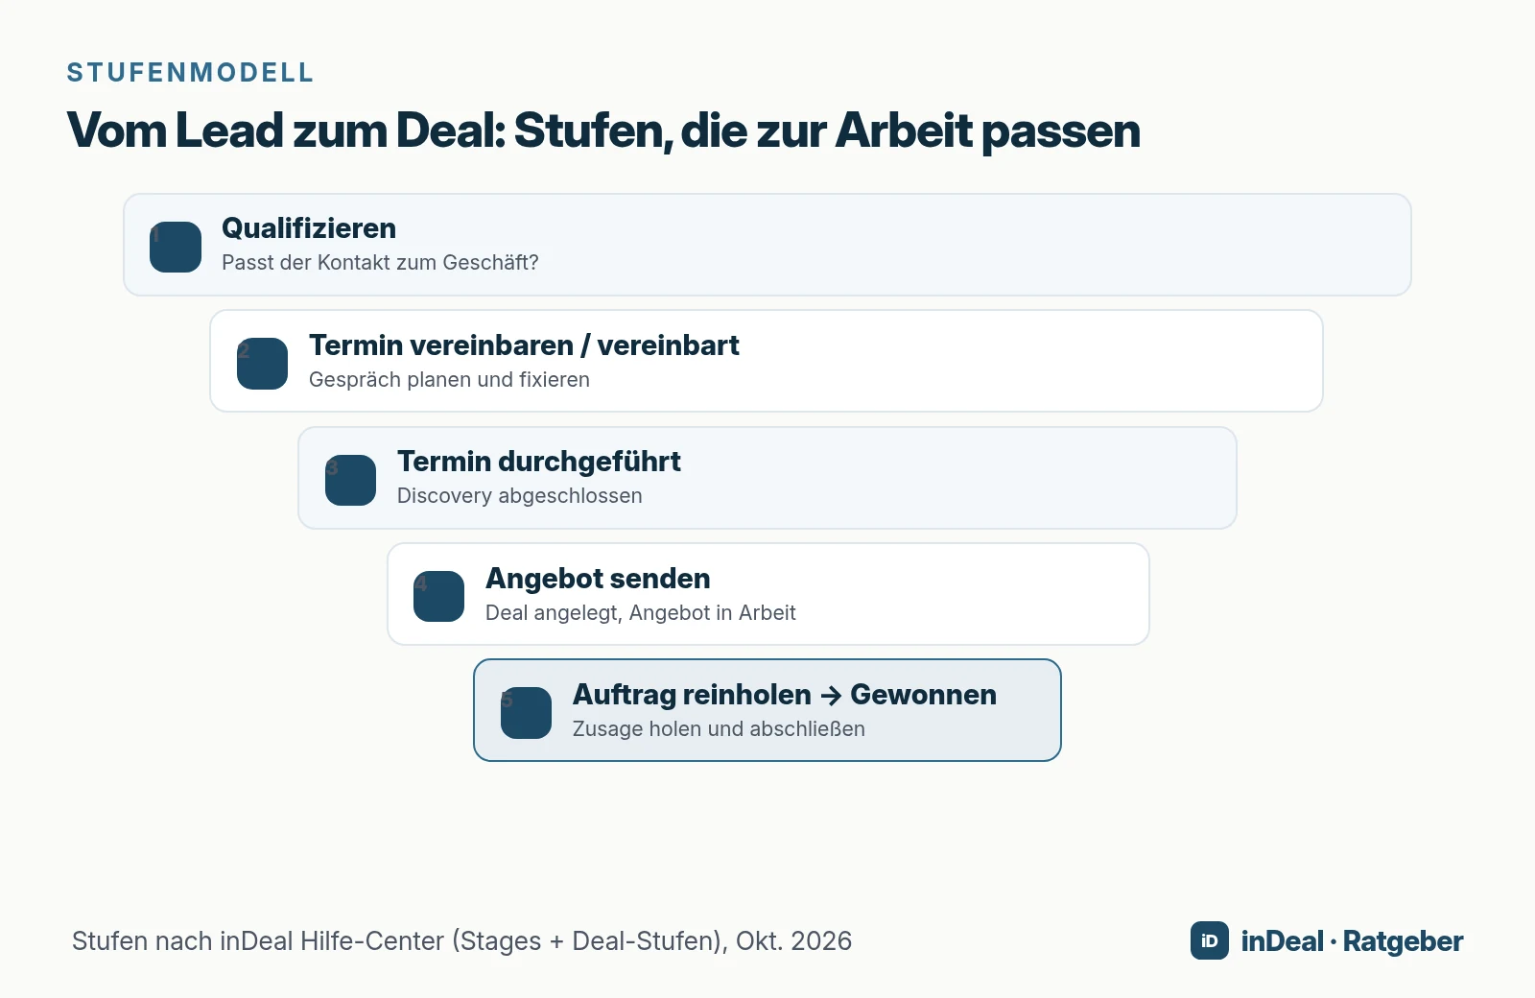The width and height of the screenshot is (1535, 998).
Task: Select the 'Auftrag reinholen → Gewonnen' heading
Action: [785, 695]
